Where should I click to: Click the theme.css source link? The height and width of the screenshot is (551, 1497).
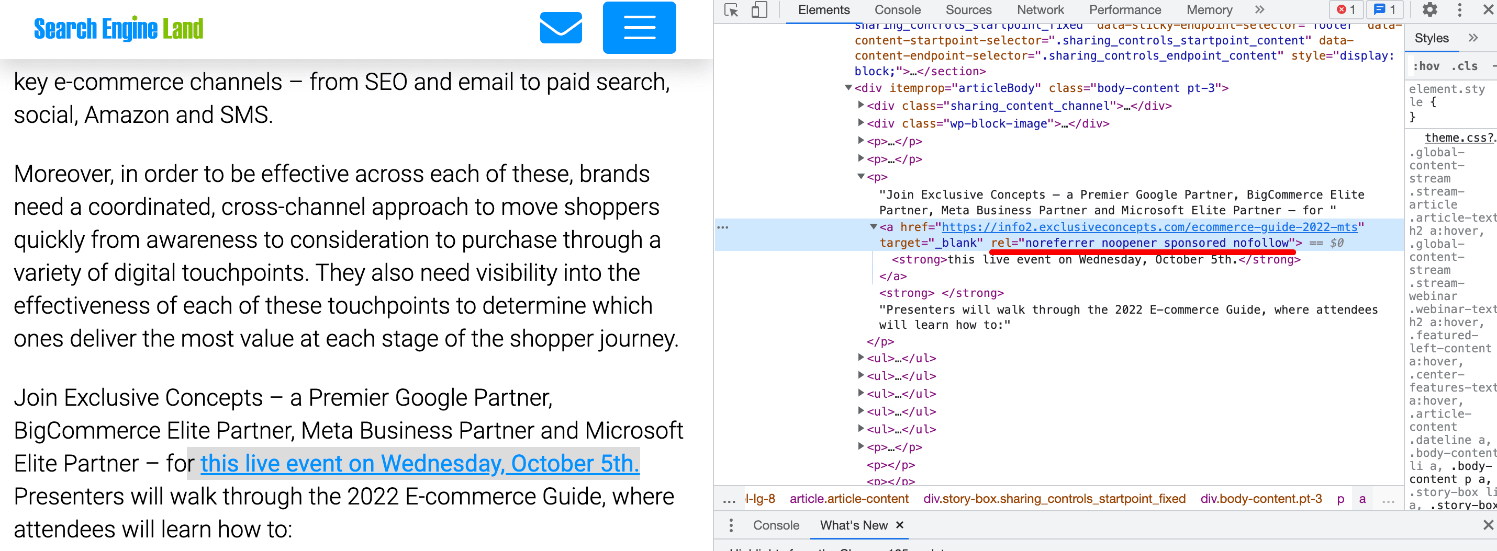(1459, 137)
